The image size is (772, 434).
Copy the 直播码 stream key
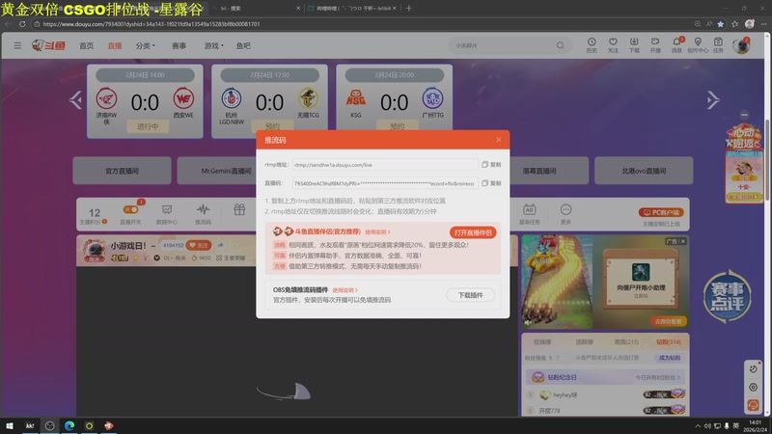pos(491,183)
